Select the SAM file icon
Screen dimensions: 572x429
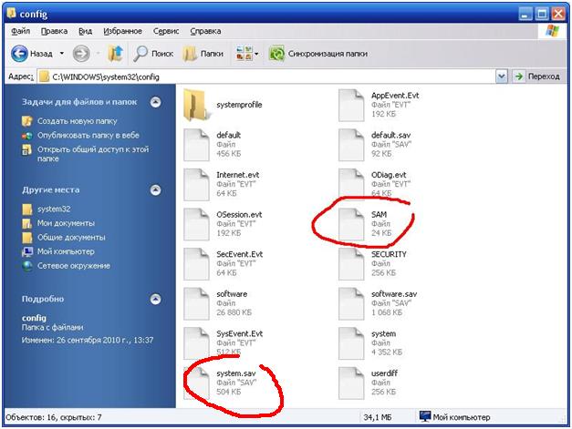tap(351, 224)
